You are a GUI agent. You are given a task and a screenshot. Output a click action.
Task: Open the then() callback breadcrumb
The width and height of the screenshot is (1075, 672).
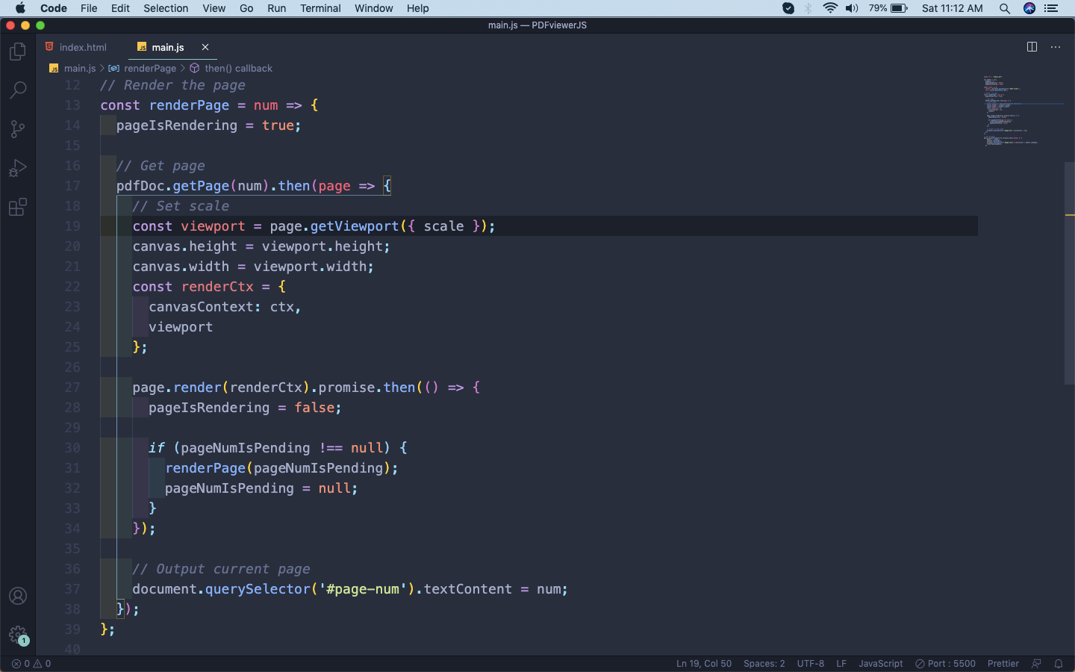(239, 68)
